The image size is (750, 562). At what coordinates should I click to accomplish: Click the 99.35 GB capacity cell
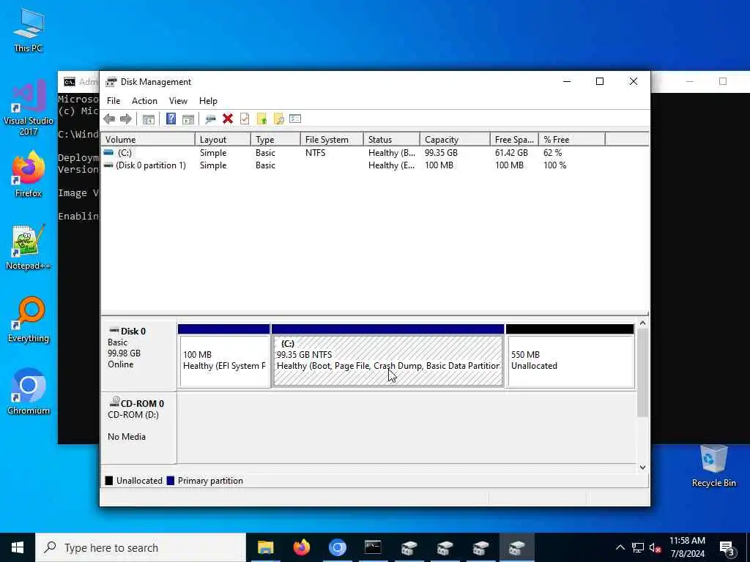pyautogui.click(x=441, y=153)
